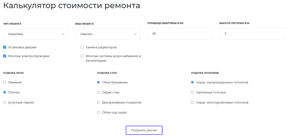Screen dimensions: 289x139
Task: Choose Штучный паркет for floor finishing
Action: click(5, 102)
